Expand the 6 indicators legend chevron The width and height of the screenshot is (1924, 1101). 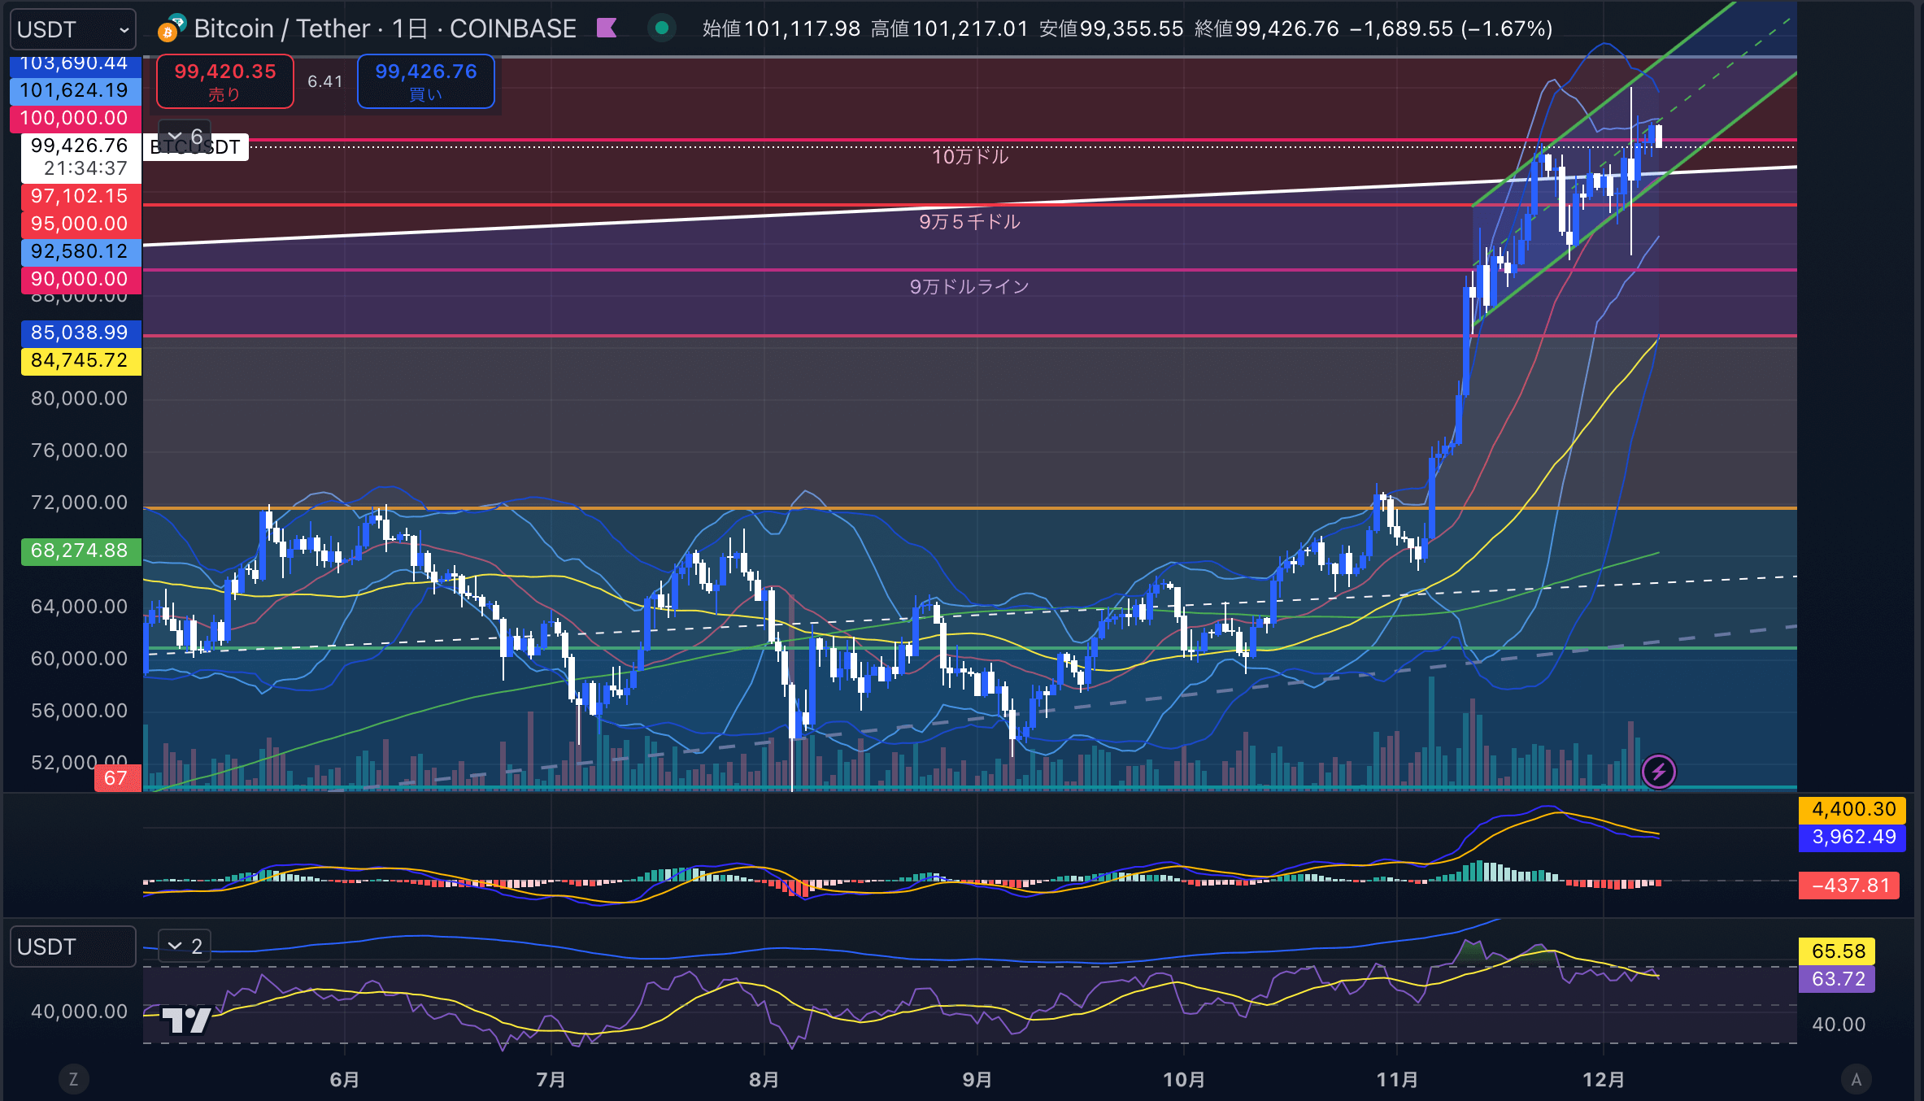click(185, 136)
